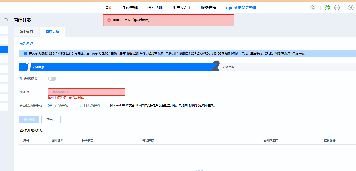
Task: Click the red error icon in the toast
Action: [x=109, y=20]
